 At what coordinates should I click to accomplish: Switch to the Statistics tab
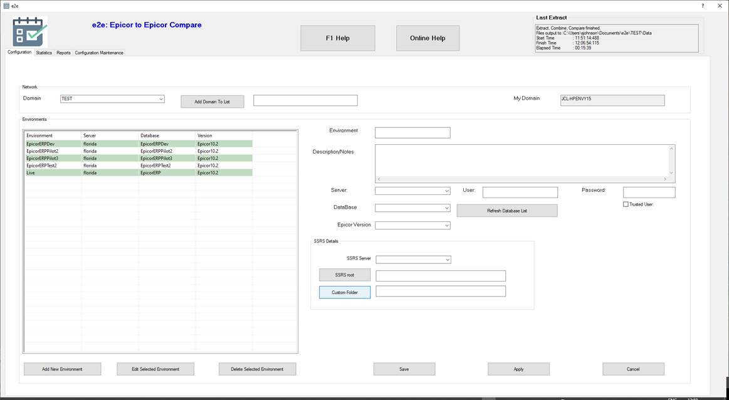44,53
